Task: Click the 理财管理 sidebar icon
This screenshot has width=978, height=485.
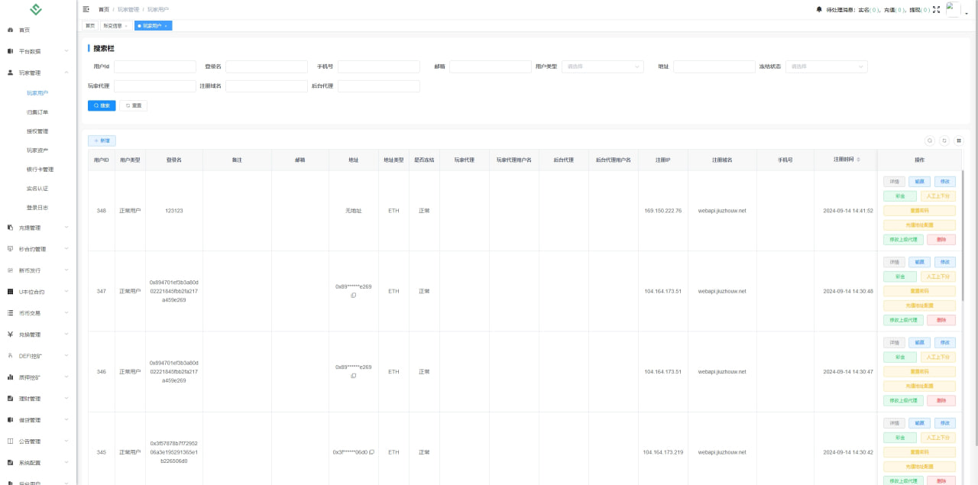Action: (10, 399)
